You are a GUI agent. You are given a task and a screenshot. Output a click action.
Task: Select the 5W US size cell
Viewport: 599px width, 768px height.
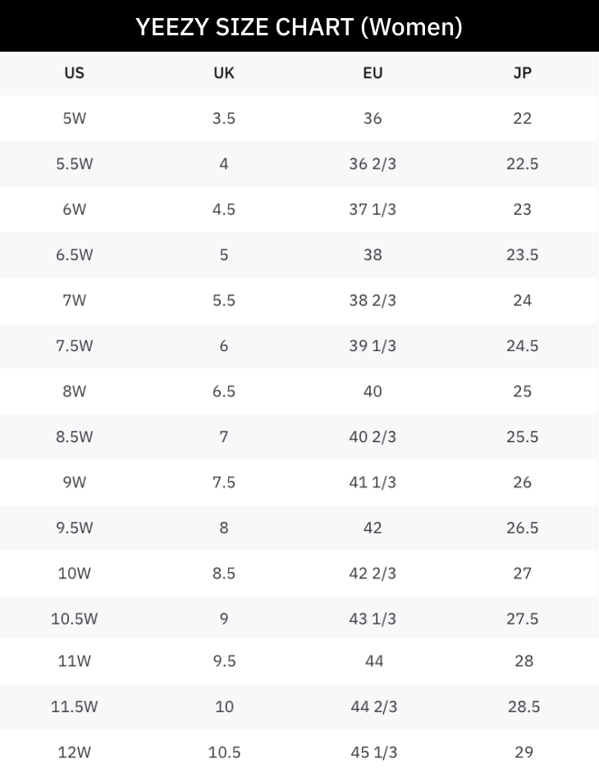[x=74, y=118]
